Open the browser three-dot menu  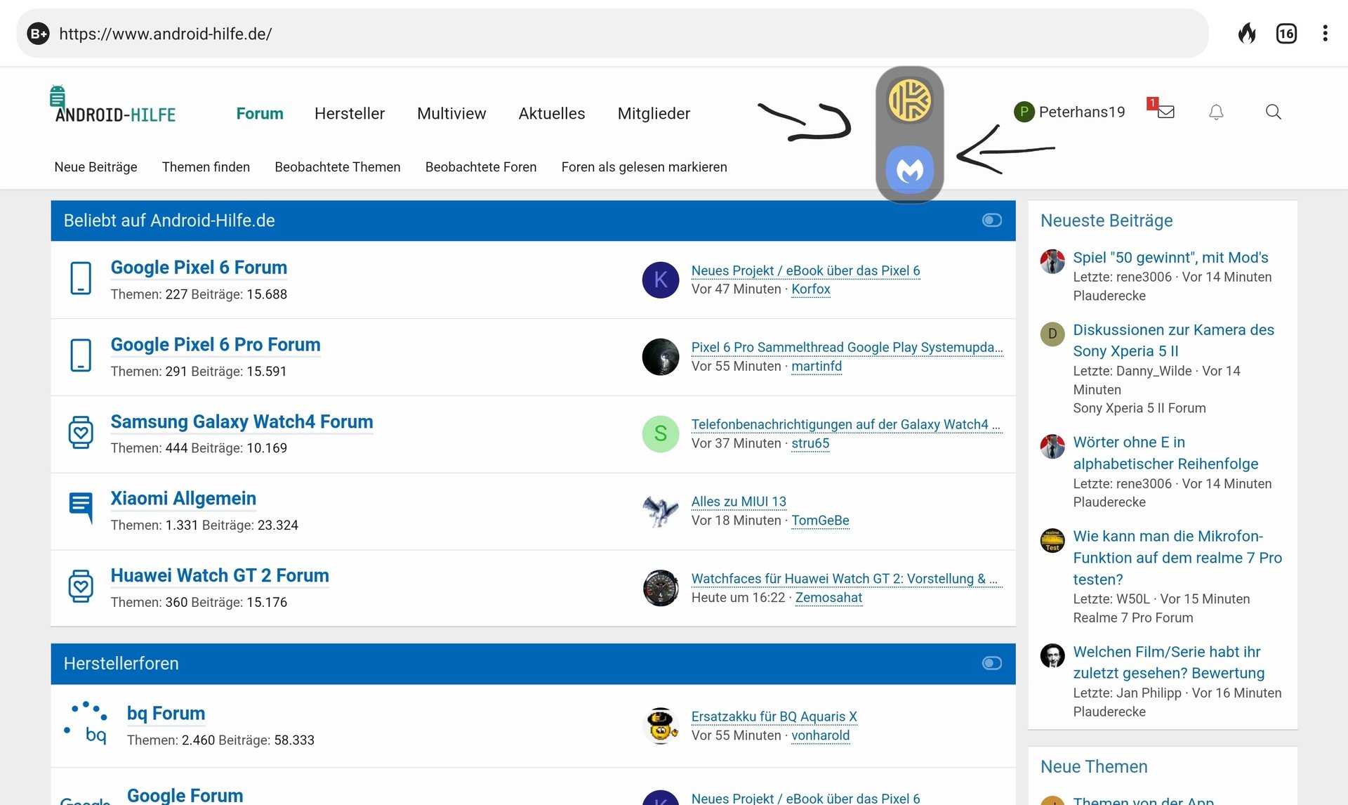click(x=1325, y=33)
